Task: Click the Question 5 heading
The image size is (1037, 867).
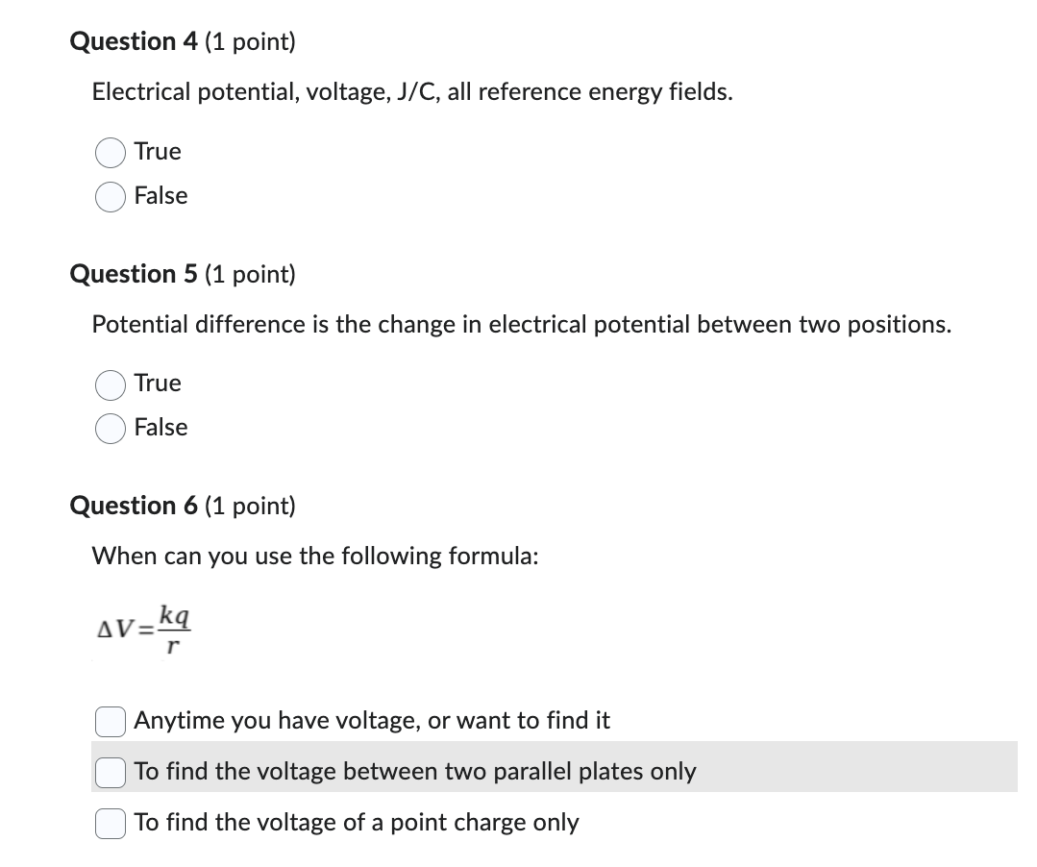Action: (x=183, y=274)
